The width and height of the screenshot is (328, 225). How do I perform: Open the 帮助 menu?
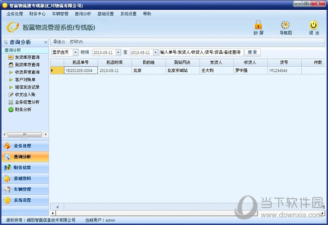pyautogui.click(x=147, y=14)
